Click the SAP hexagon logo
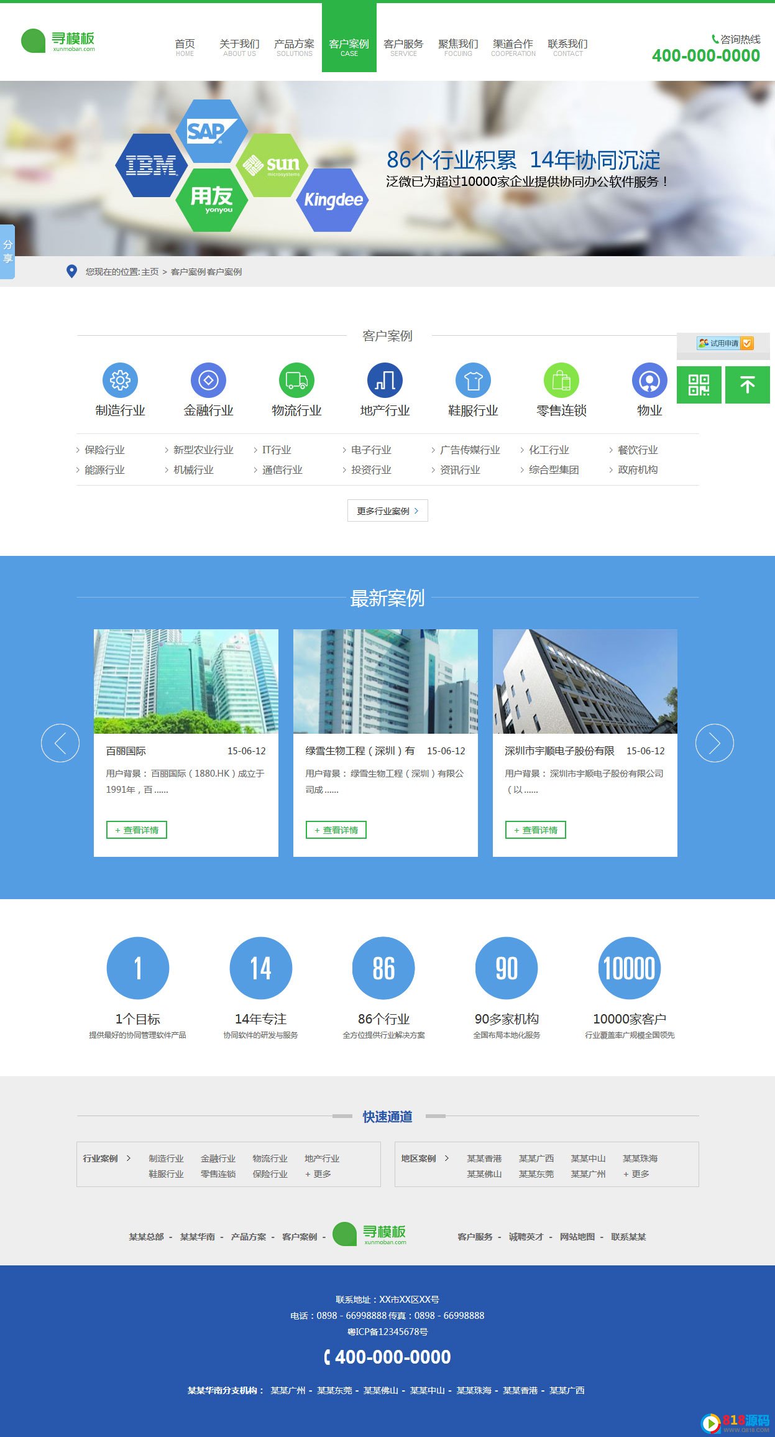Viewport: 775px width, 1437px height. tap(211, 131)
